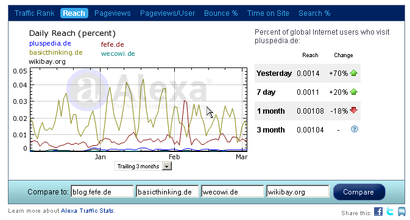Click the help question mark icon for 3 month
Viewport: 410px width, 220px height.
tap(355, 129)
